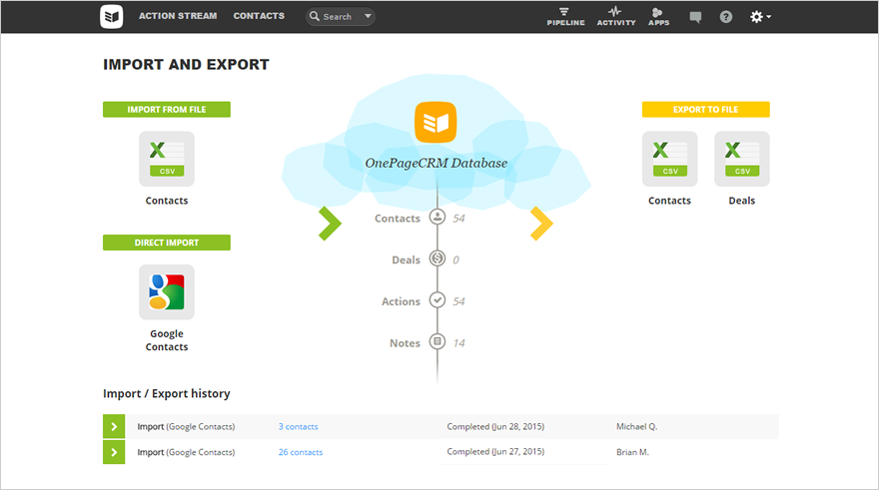Export Contacts to CSV icon

coord(670,159)
